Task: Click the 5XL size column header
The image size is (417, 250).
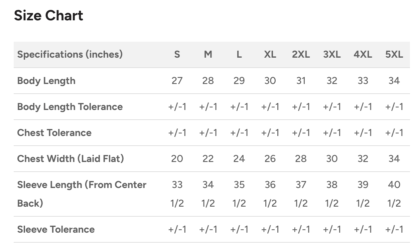Action: click(394, 54)
